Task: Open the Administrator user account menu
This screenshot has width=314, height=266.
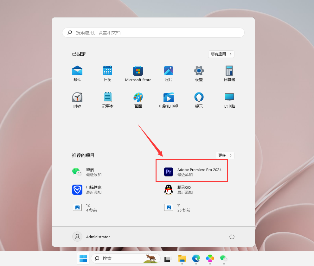Action: [x=91, y=237]
